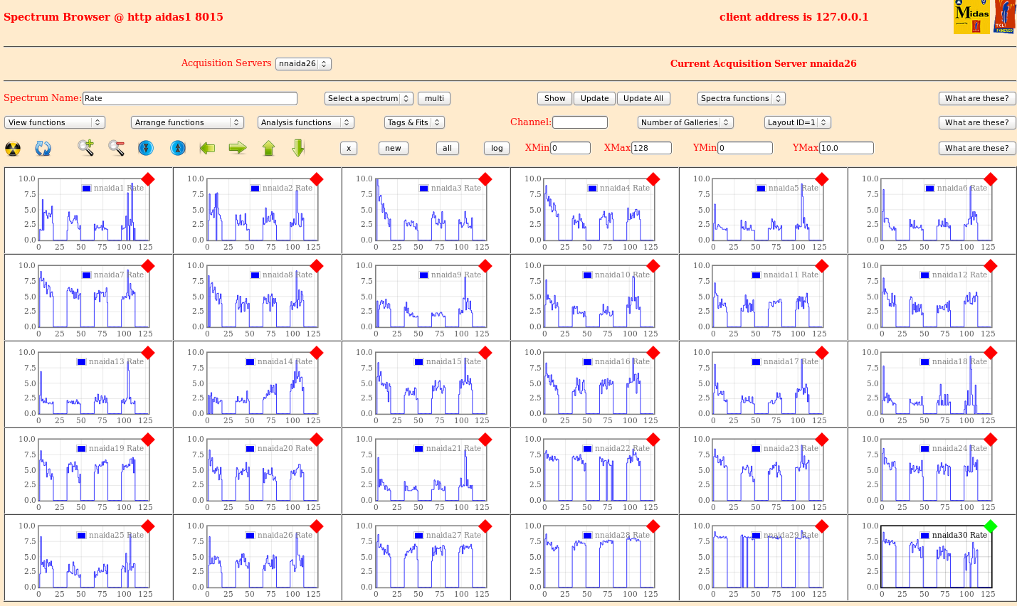Click the YMin input field

[745, 148]
